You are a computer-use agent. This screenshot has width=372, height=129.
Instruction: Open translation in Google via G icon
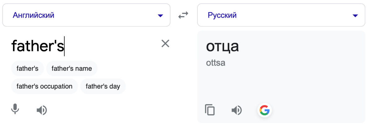point(264,110)
